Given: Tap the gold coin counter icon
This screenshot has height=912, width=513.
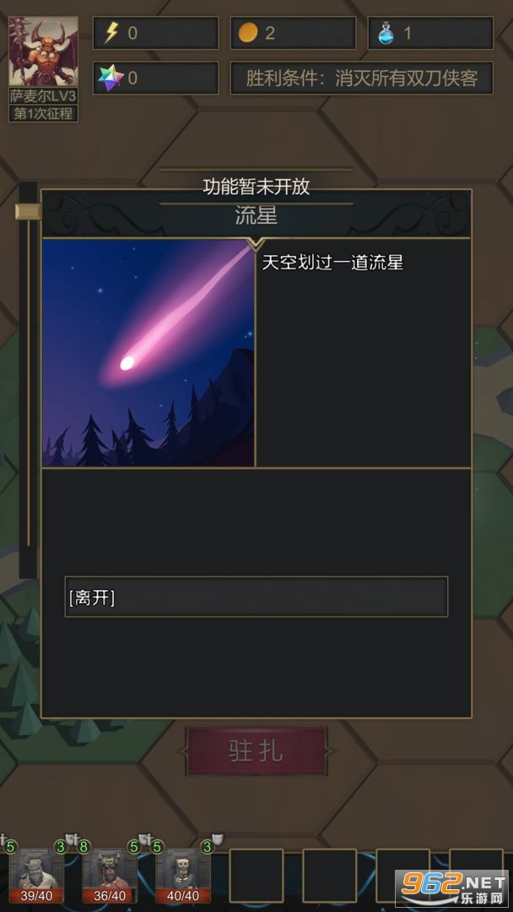Looking at the screenshot, I should click(247, 33).
